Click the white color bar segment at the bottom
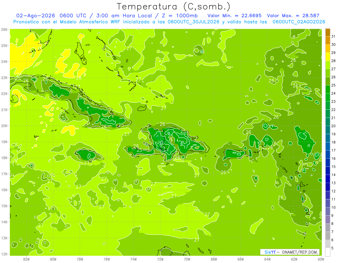The width and height of the screenshot is (341, 263). click(328, 252)
